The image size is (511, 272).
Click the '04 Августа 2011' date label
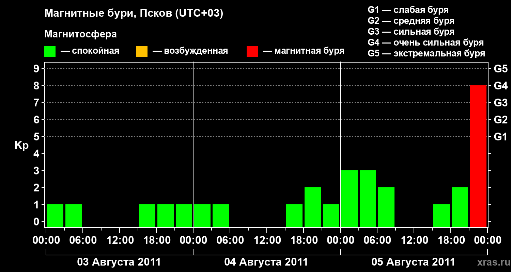click(x=266, y=262)
